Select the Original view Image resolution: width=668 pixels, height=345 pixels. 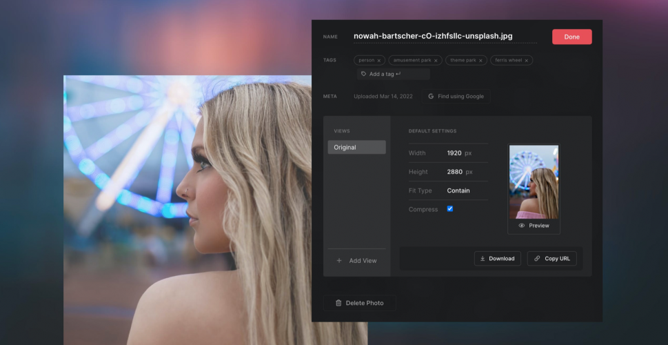356,147
